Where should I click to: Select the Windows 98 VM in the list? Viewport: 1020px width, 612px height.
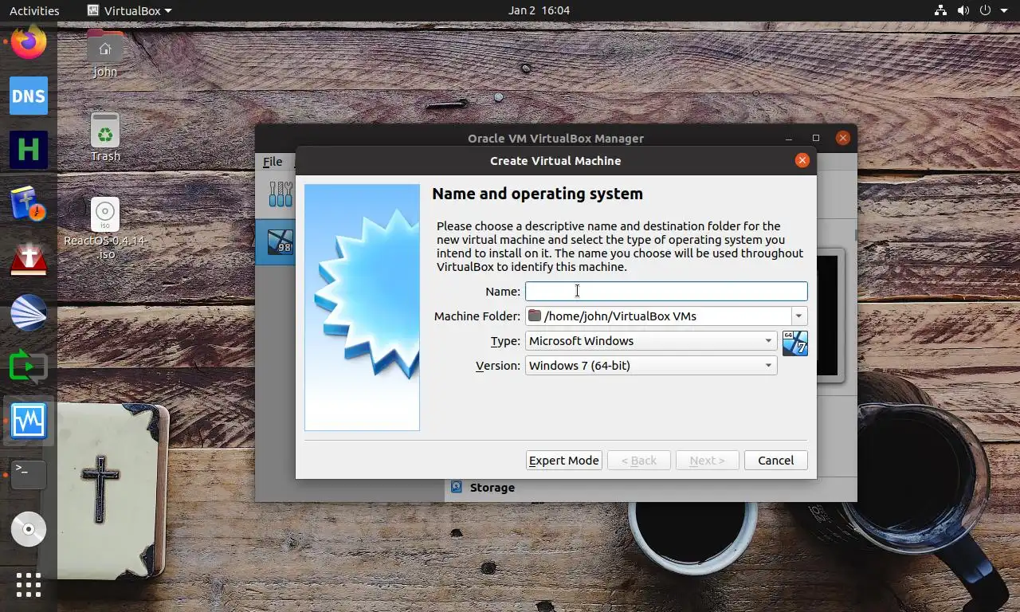point(280,241)
